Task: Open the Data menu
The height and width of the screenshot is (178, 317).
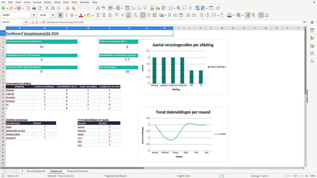Action: pyautogui.click(x=66, y=2)
